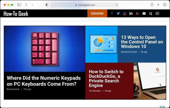Viewport: 170px width, 108px height.
Task: Open Control Panel article illustration
Action: pyautogui.click(x=101, y=44)
